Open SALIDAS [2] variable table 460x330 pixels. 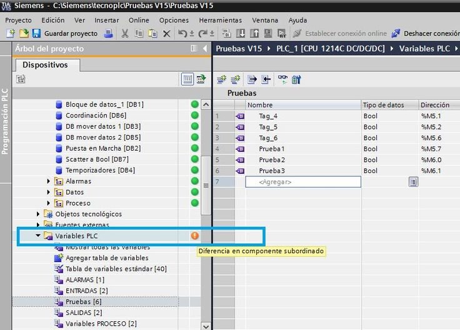coord(84,312)
